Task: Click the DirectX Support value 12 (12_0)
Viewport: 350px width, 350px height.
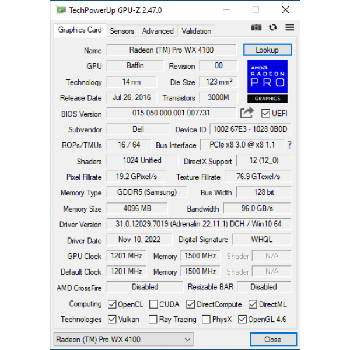Action: [x=264, y=160]
